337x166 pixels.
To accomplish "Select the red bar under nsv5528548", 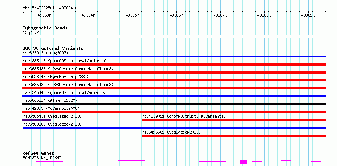I will [174, 80].
